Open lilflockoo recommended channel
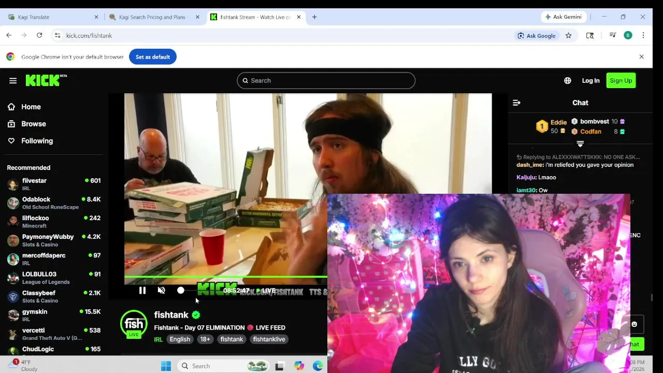This screenshot has width=663, height=373. 53,221
